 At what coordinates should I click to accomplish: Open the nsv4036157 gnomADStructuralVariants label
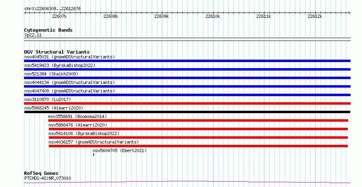click(x=94, y=142)
